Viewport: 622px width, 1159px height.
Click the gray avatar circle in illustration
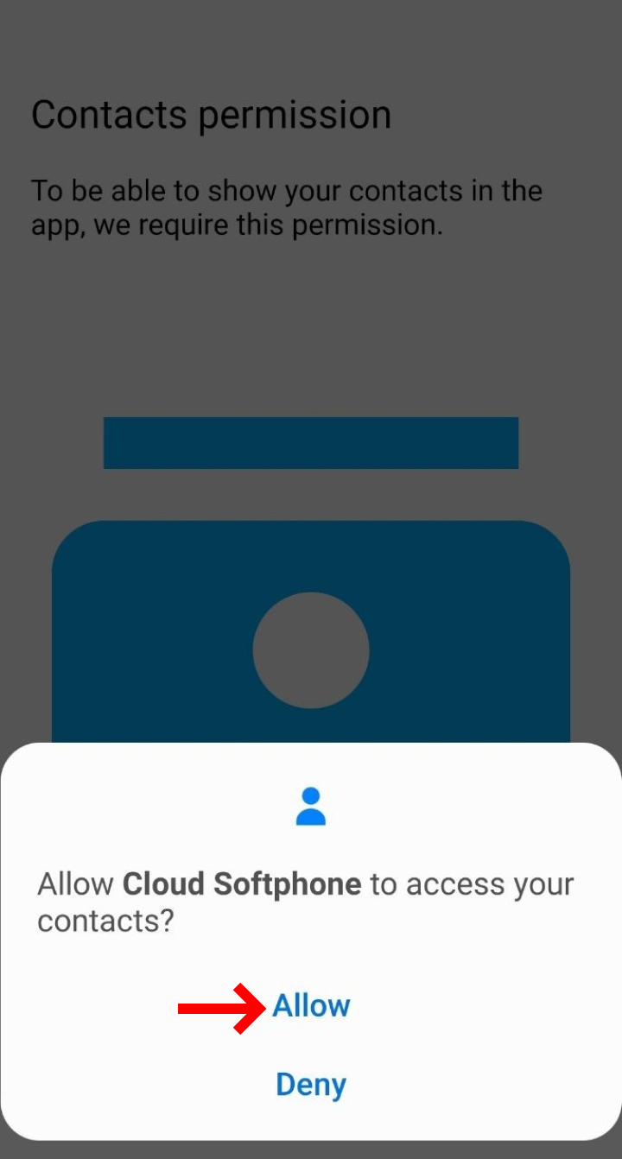click(311, 650)
